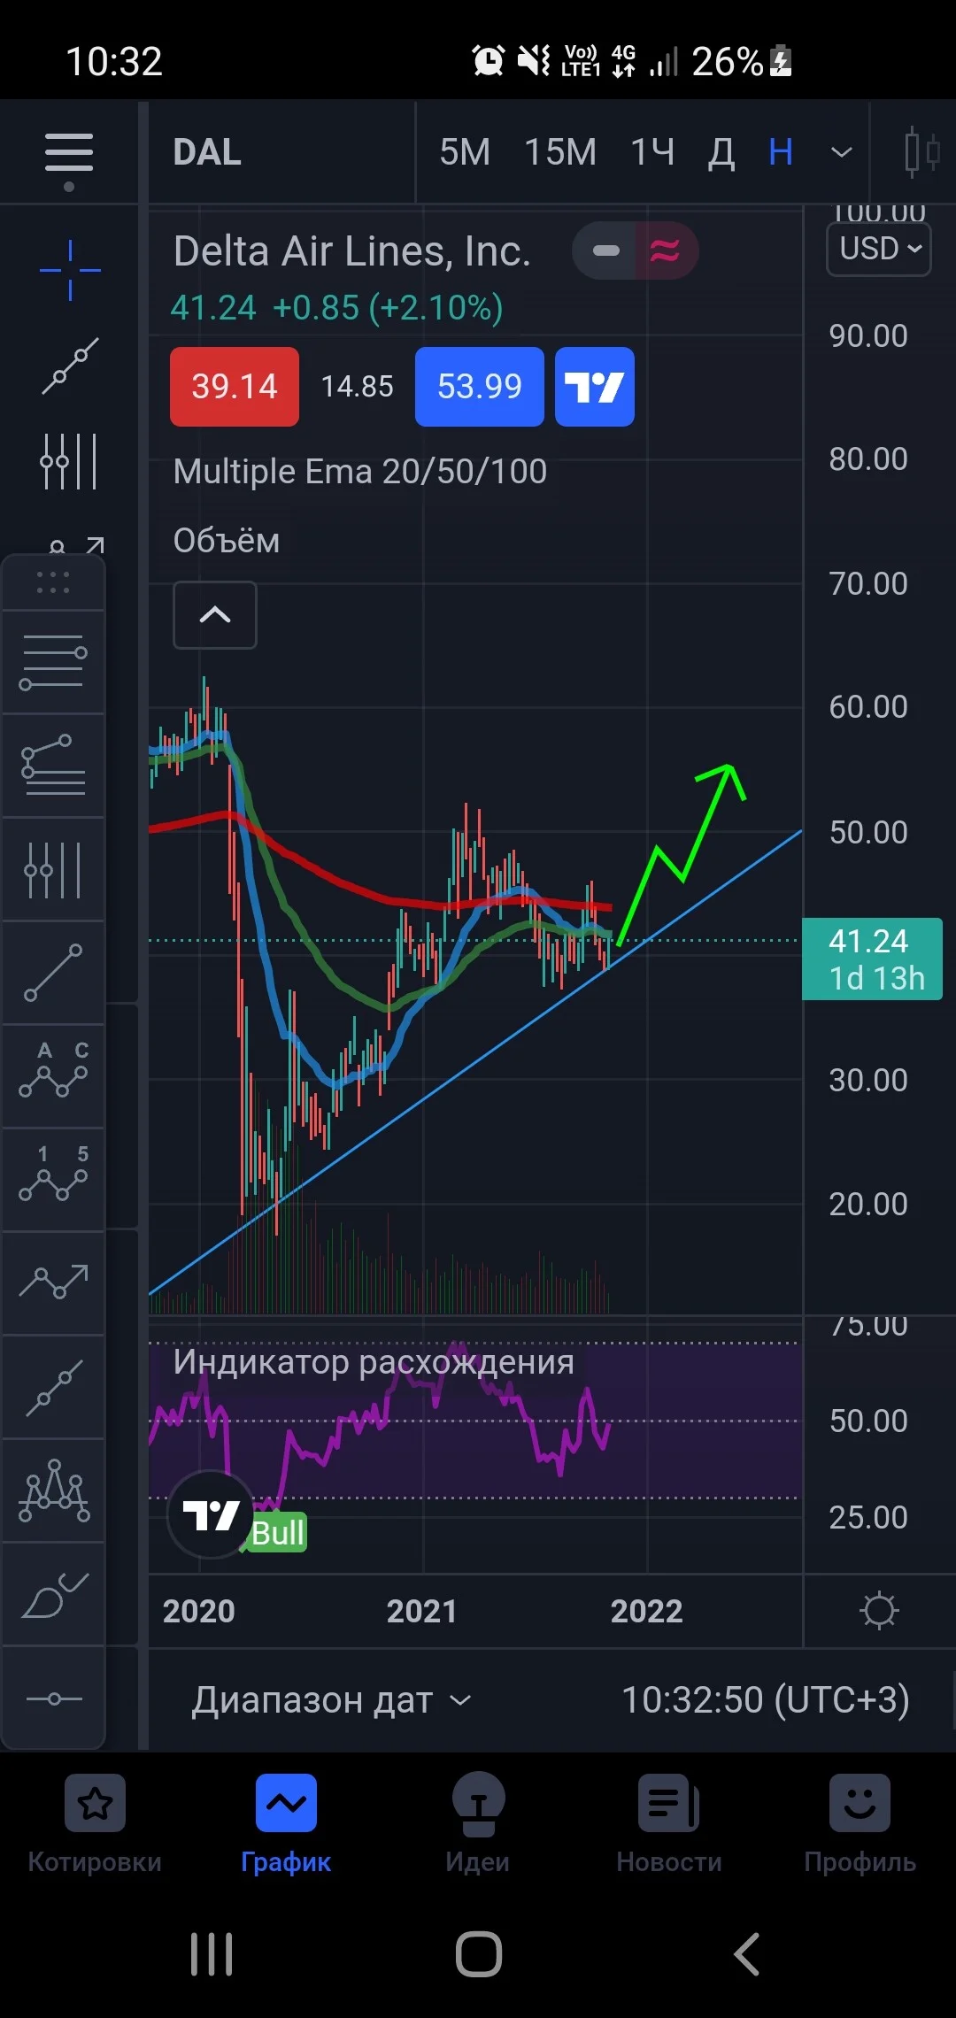Select the arrow zigzag path tool
Screen dimensions: 956x2018
tap(53, 1282)
